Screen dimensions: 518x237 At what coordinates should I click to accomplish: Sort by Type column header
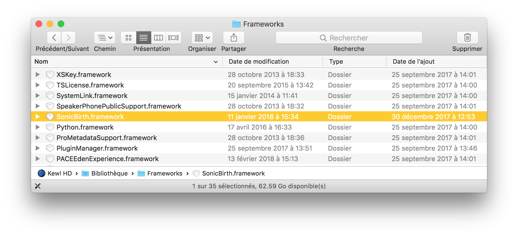click(x=336, y=61)
